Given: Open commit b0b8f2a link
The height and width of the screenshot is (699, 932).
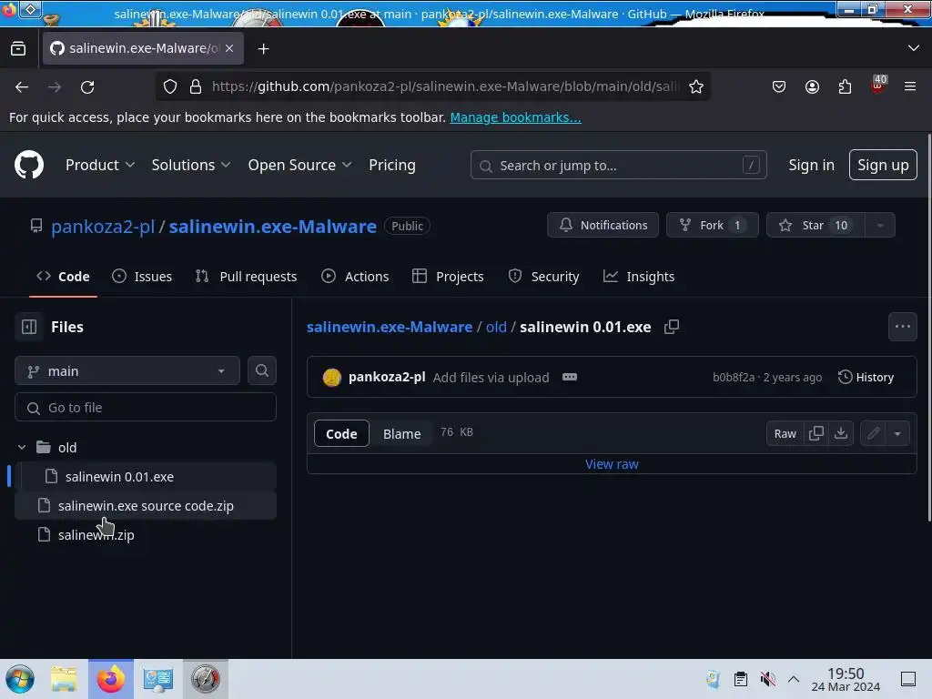Looking at the screenshot, I should tap(734, 378).
